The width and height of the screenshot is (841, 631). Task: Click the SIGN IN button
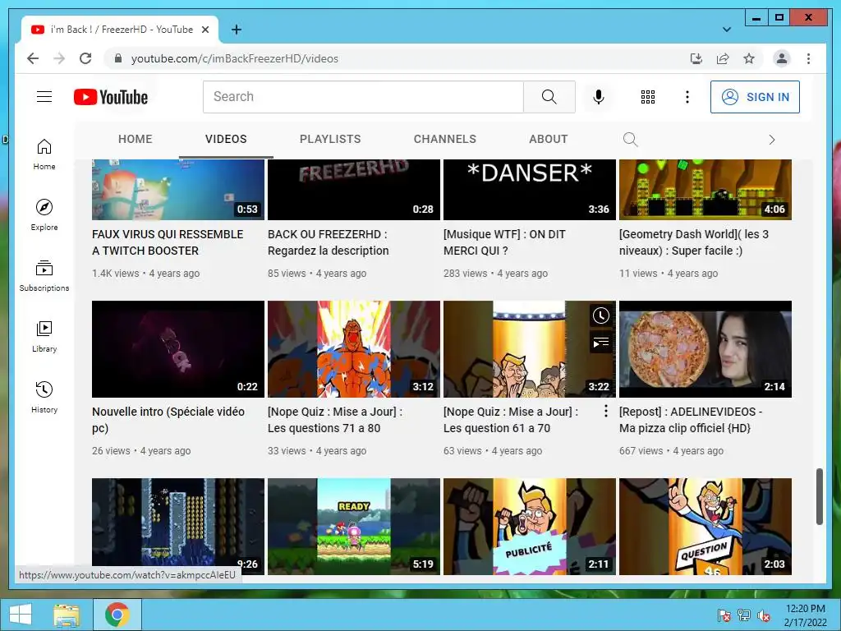(755, 97)
